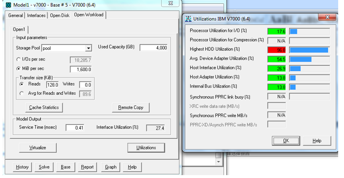Screen dimensions: 344x178
Task: Open the Storage Pool dropdown
Action: pos(88,48)
